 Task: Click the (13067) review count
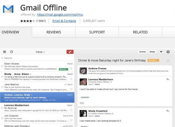point(41,21)
